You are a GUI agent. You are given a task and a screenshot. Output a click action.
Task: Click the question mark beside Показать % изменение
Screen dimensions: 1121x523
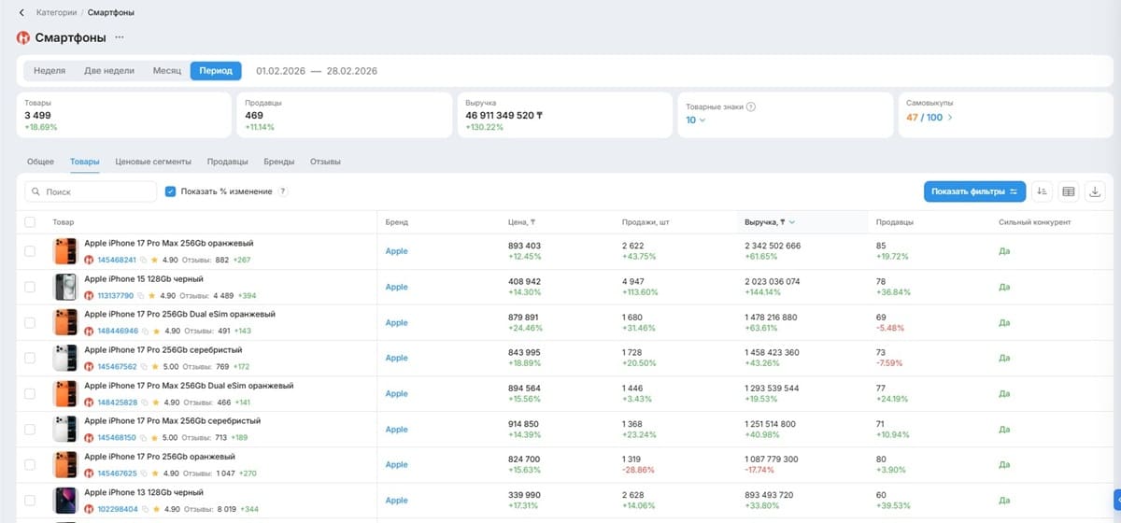pyautogui.click(x=282, y=191)
